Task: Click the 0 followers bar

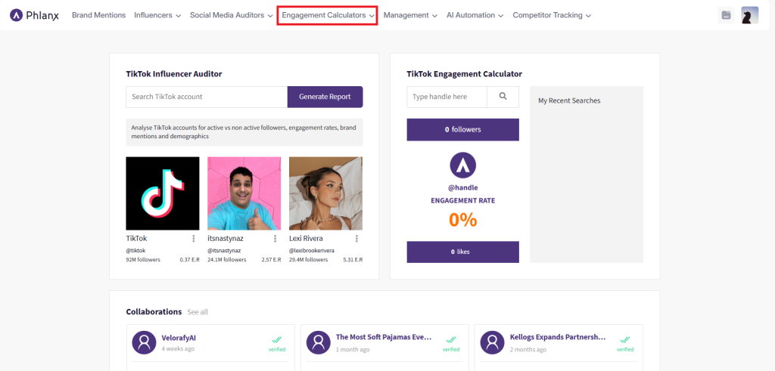Action: pyautogui.click(x=462, y=130)
